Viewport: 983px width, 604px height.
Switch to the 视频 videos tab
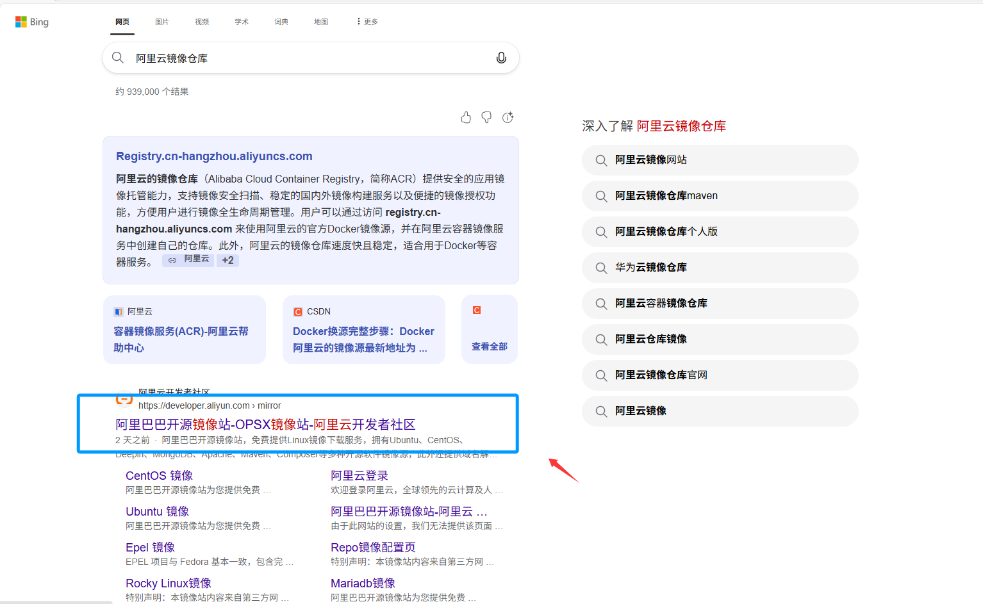[202, 22]
